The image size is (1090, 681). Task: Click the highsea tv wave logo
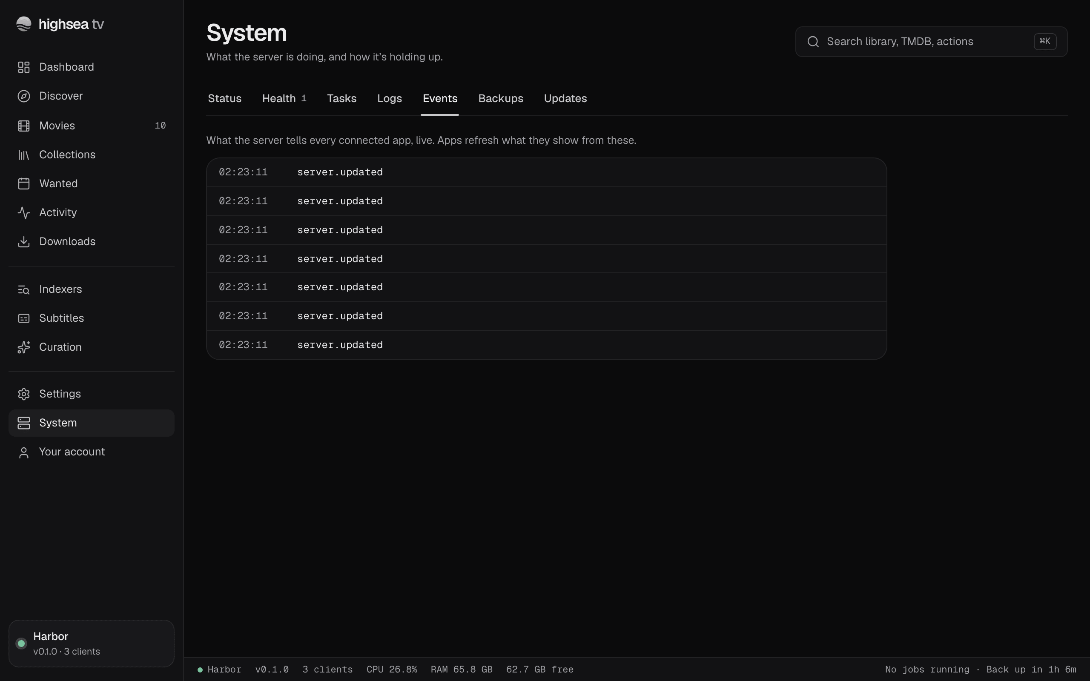(23, 24)
